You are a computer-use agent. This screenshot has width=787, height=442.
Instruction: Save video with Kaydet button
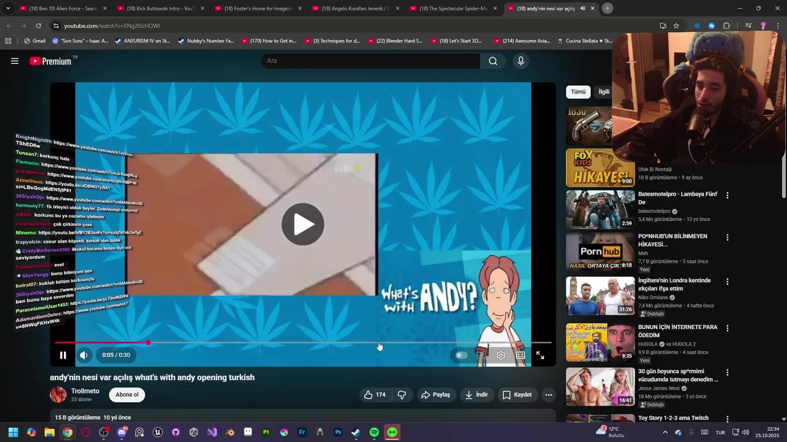pyautogui.click(x=517, y=395)
